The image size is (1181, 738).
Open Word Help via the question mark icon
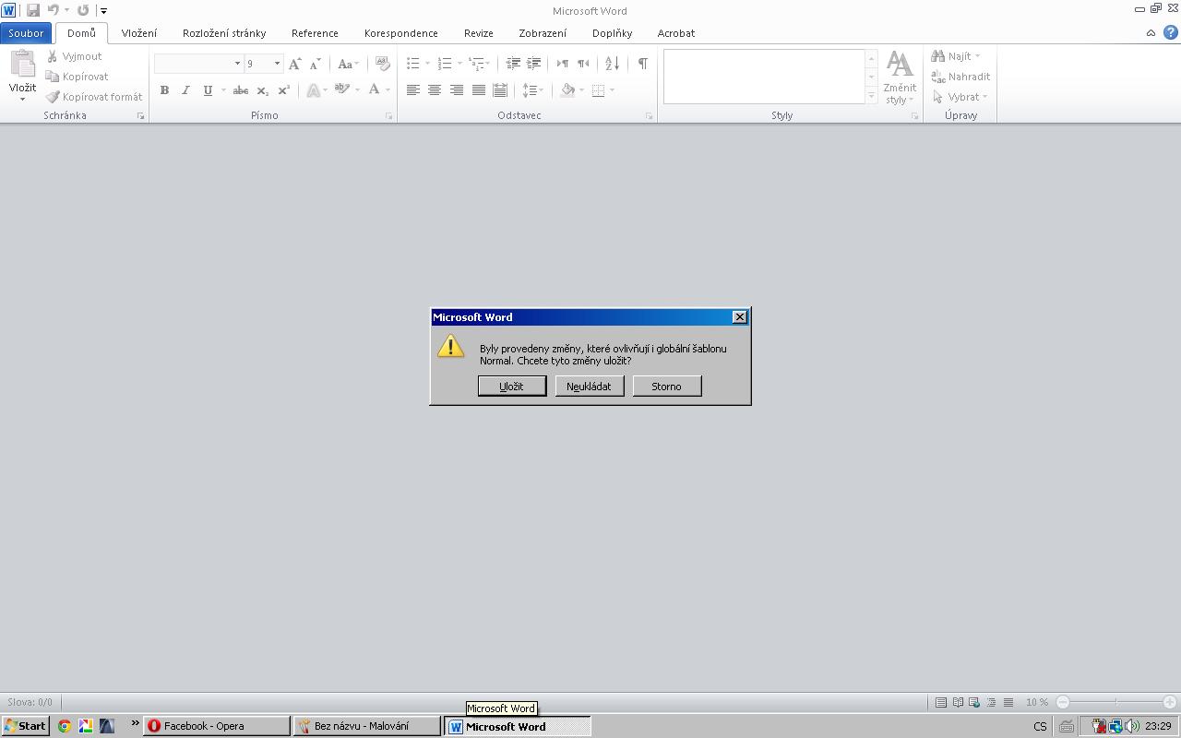(x=1170, y=32)
